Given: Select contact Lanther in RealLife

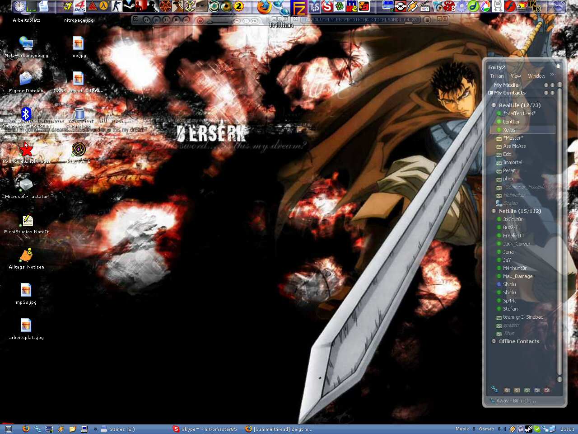Looking at the screenshot, I should point(511,122).
